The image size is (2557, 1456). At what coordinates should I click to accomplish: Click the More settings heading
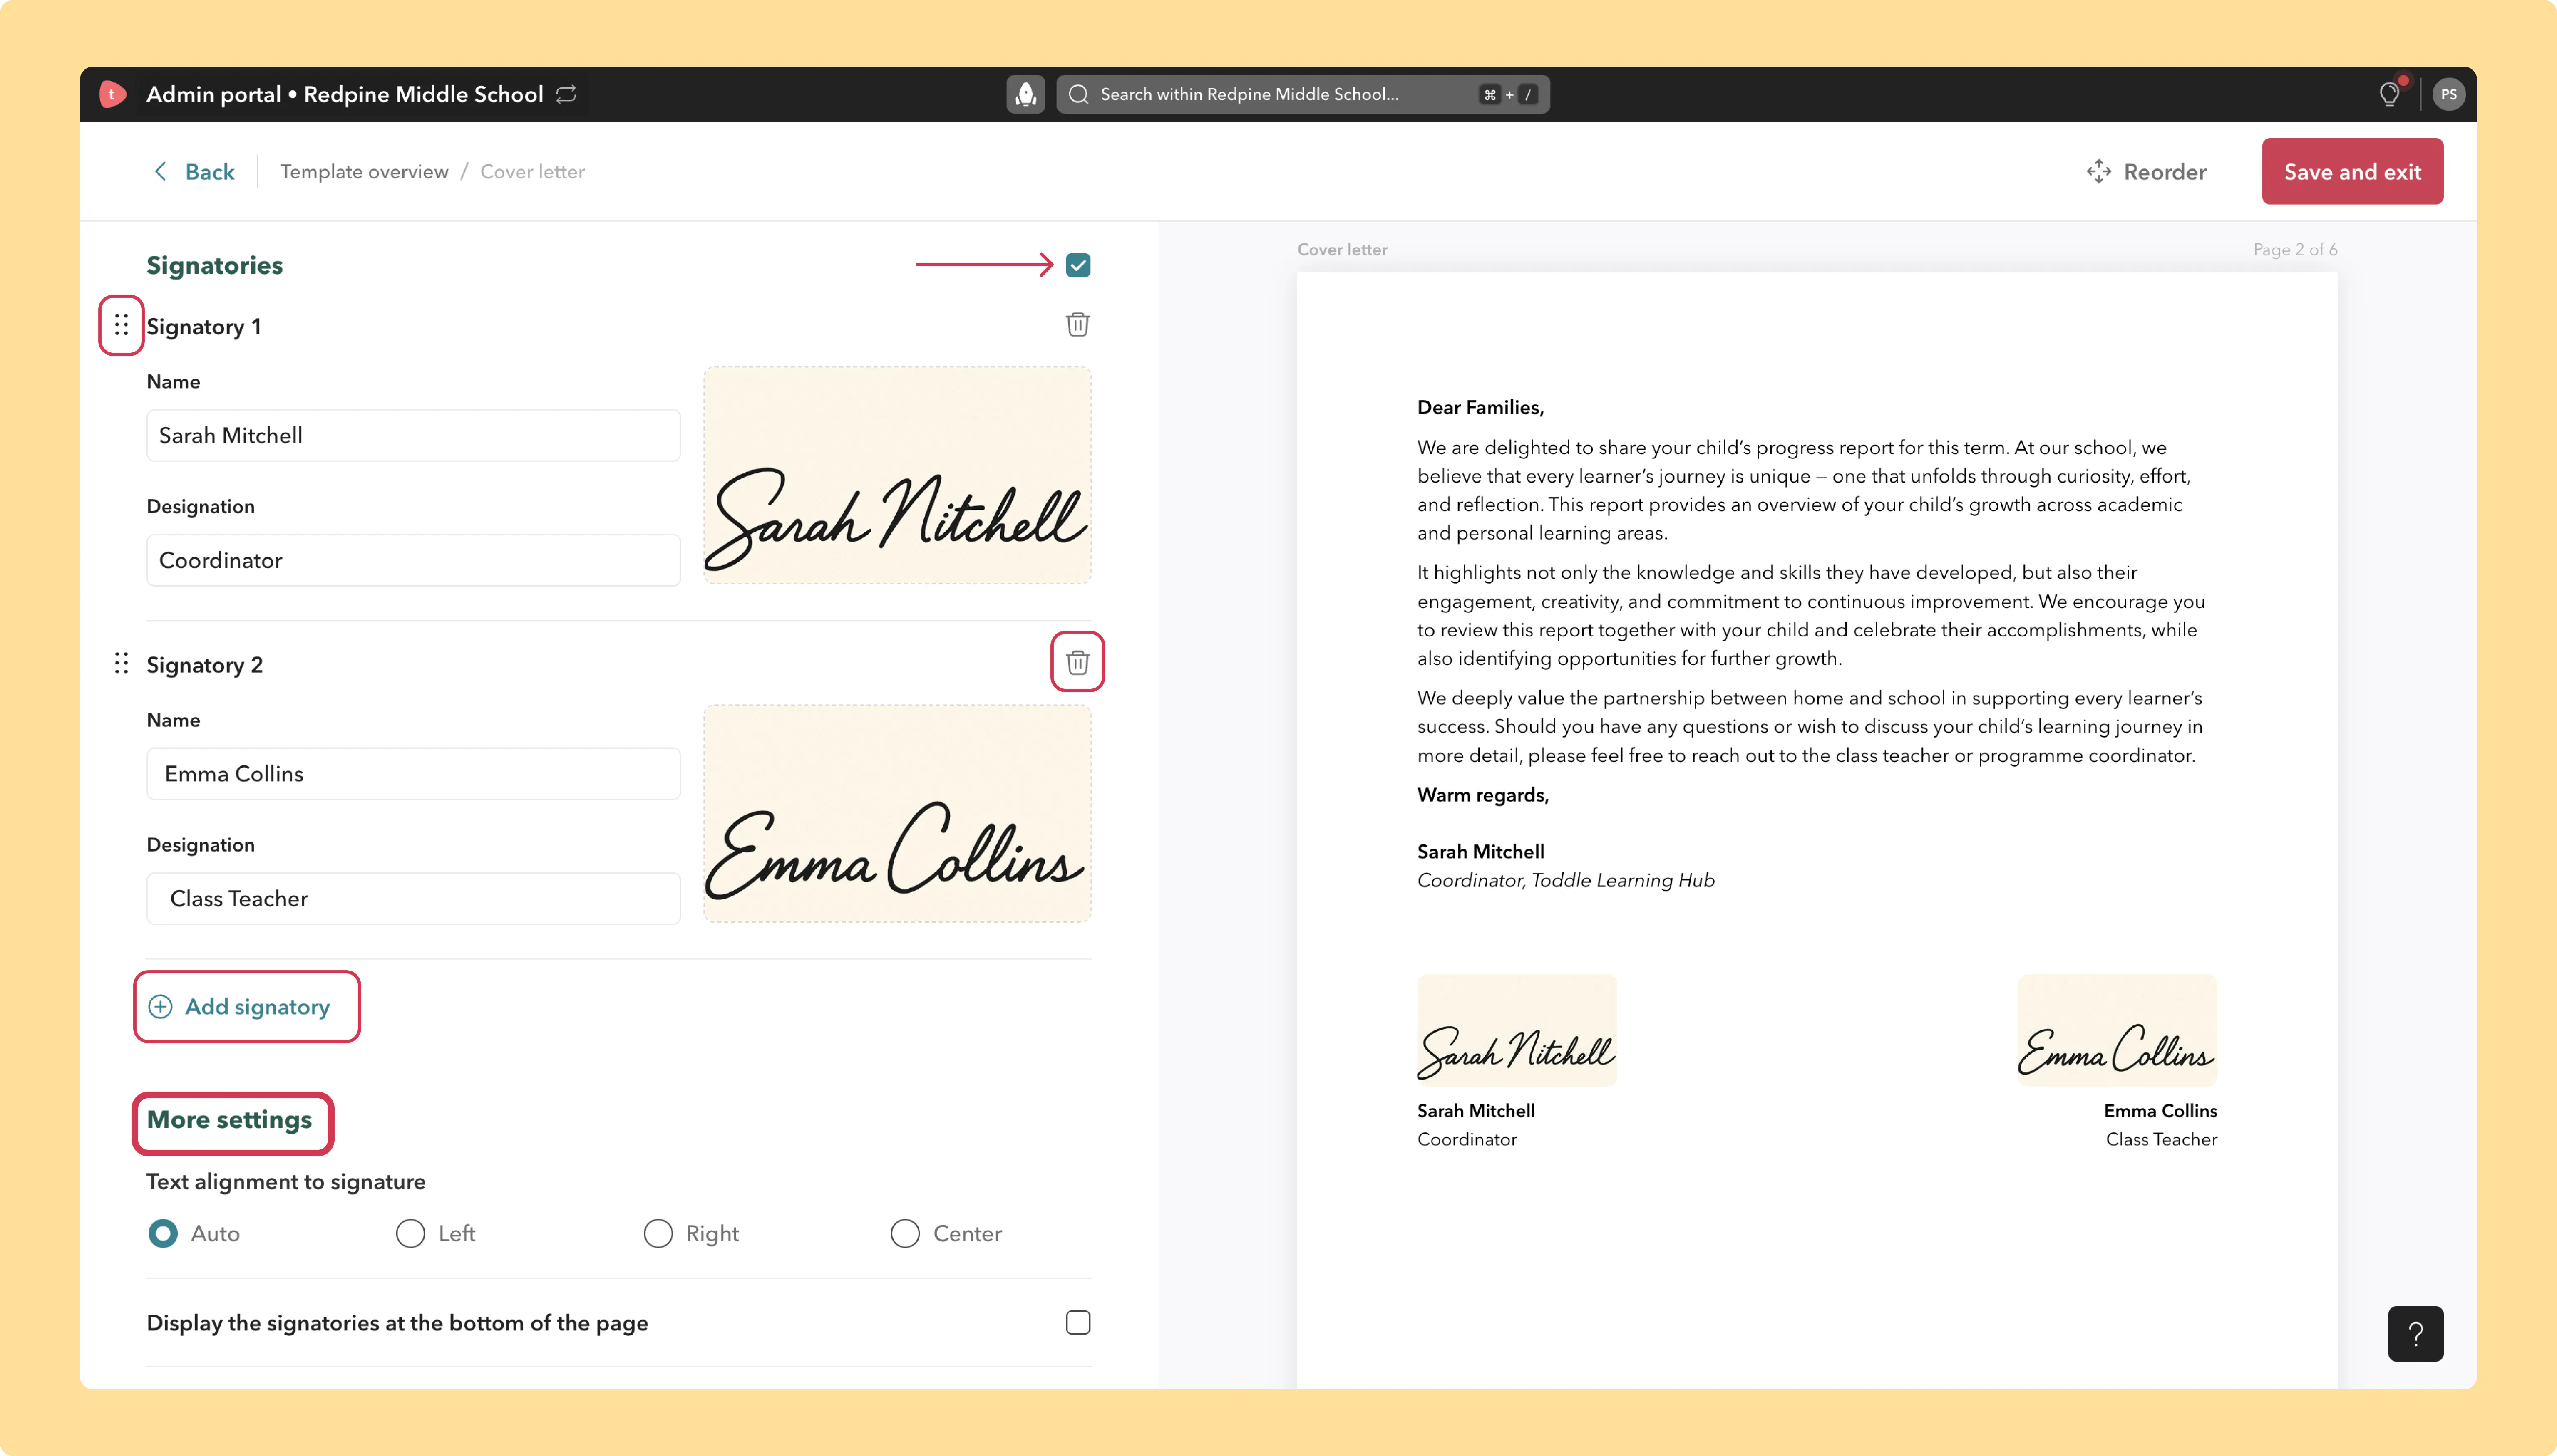[229, 1120]
